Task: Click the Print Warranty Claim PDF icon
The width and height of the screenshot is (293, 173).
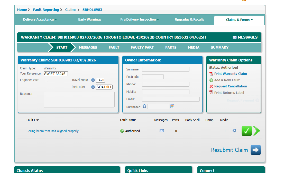Action: point(211,74)
